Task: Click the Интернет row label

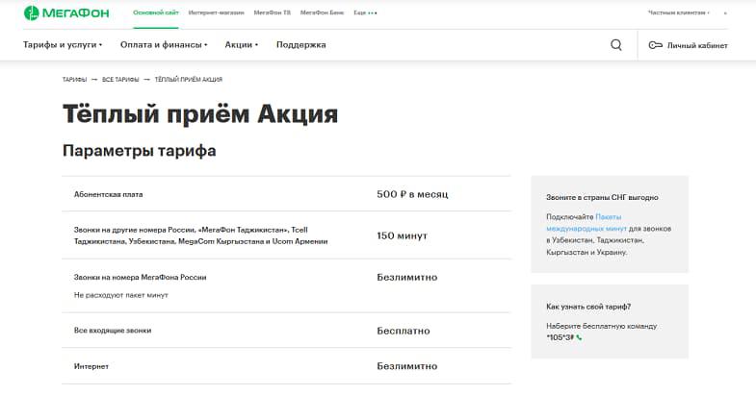Action: click(x=91, y=366)
